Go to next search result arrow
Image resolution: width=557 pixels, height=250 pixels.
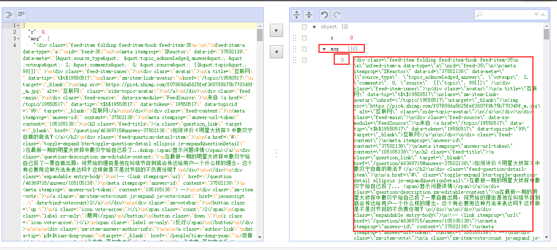click(536, 15)
